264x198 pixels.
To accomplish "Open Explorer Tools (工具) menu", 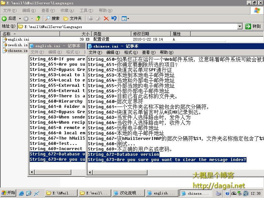I will point(86,11).
